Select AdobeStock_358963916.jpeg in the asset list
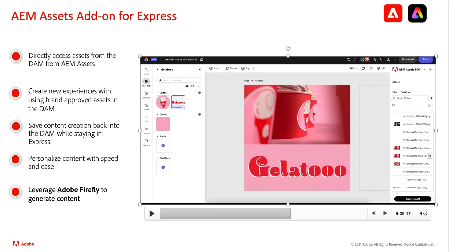449x252 pixels. pos(413,116)
